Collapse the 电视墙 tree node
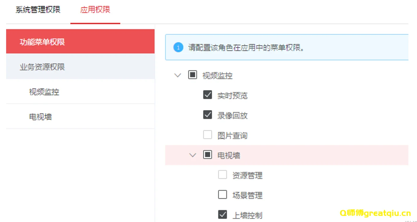 click(x=193, y=155)
